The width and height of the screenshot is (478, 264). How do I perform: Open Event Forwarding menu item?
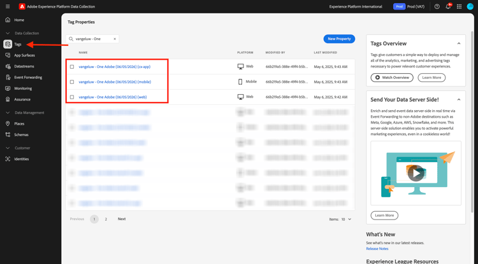tap(28, 77)
